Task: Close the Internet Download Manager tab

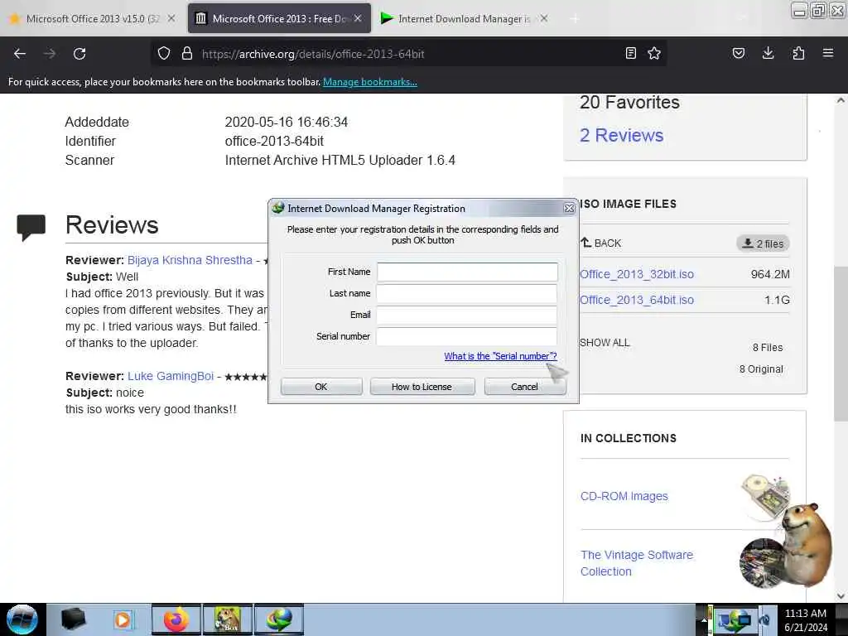Action: (x=544, y=18)
